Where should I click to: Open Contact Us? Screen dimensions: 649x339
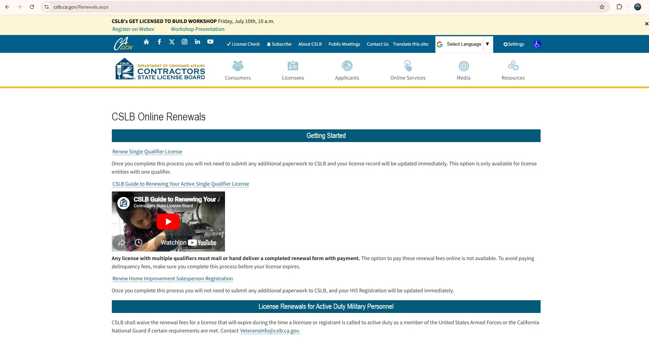(378, 44)
